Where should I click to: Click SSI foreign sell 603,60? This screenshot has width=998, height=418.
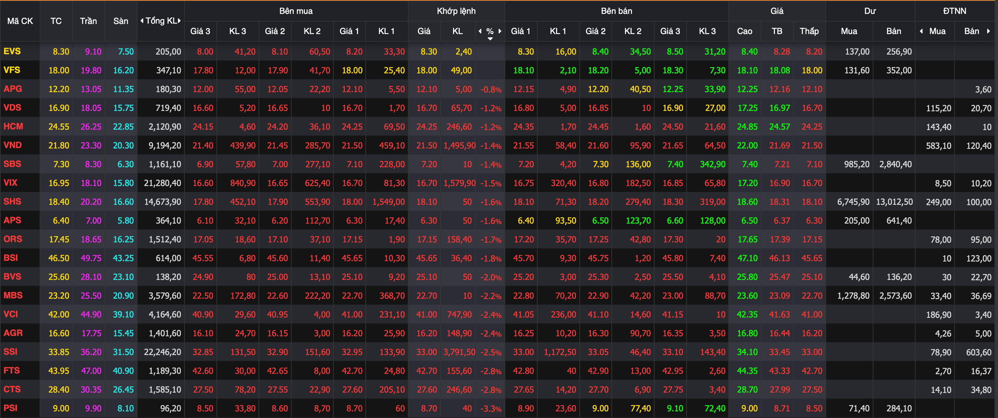(979, 352)
